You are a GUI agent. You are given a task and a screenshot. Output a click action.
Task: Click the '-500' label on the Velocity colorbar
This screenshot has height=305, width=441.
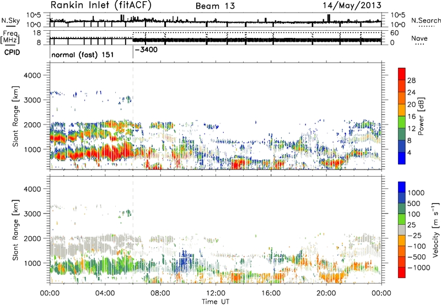pyautogui.click(x=417, y=257)
